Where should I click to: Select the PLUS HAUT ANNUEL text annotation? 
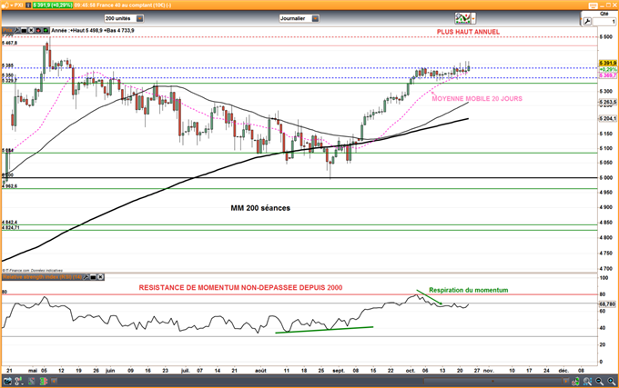(x=468, y=32)
